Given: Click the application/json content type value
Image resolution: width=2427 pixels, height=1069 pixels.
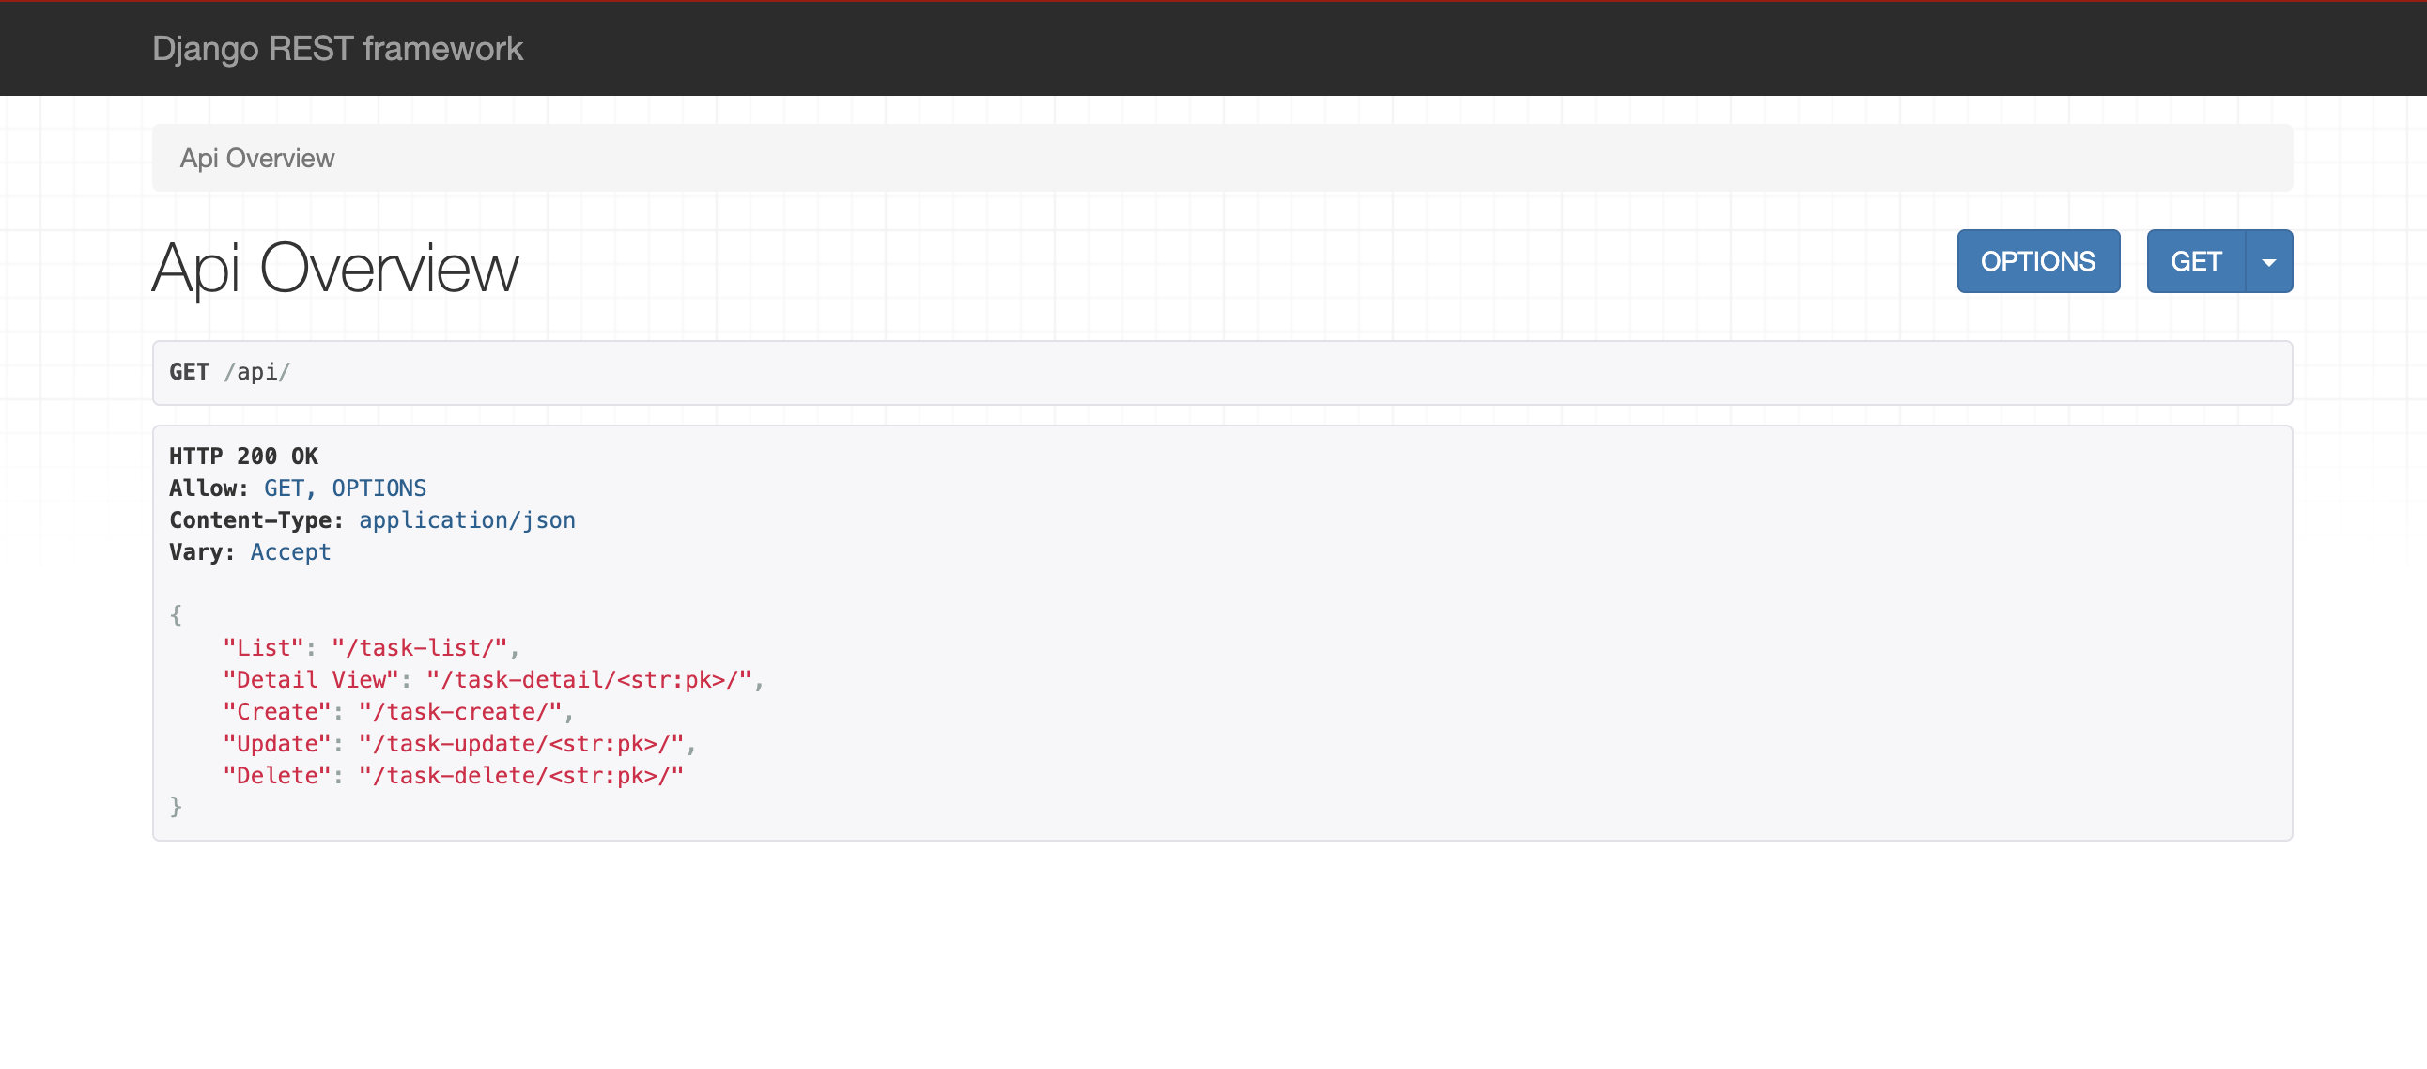Looking at the screenshot, I should pyautogui.click(x=467, y=520).
